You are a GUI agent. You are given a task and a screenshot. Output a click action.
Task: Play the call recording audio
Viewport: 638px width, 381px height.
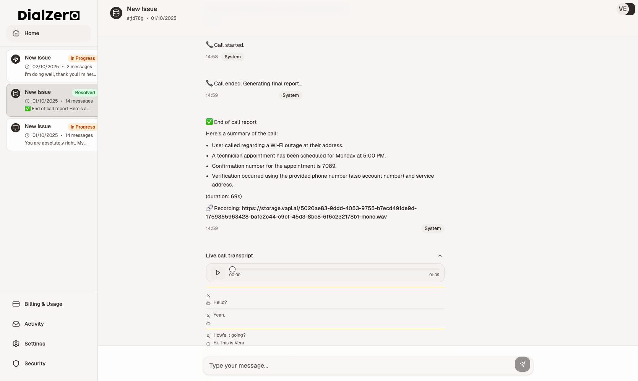click(x=218, y=273)
